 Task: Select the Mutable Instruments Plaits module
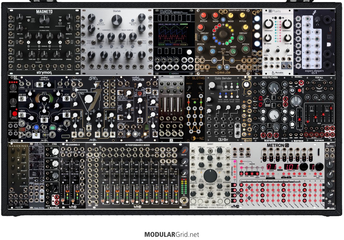click(x=278, y=42)
